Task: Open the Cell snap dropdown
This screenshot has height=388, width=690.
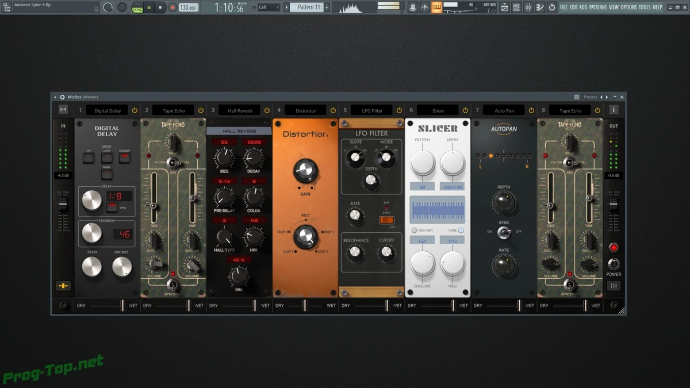Action: click(269, 7)
